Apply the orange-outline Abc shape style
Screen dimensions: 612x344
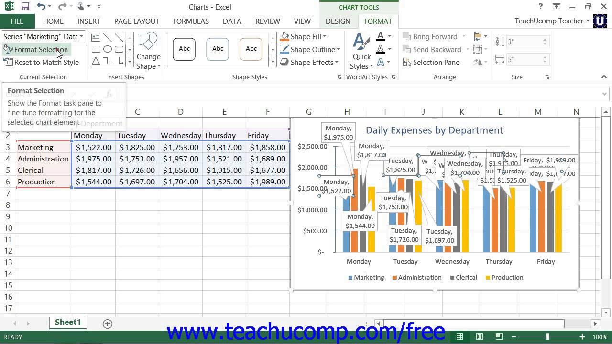(251, 49)
